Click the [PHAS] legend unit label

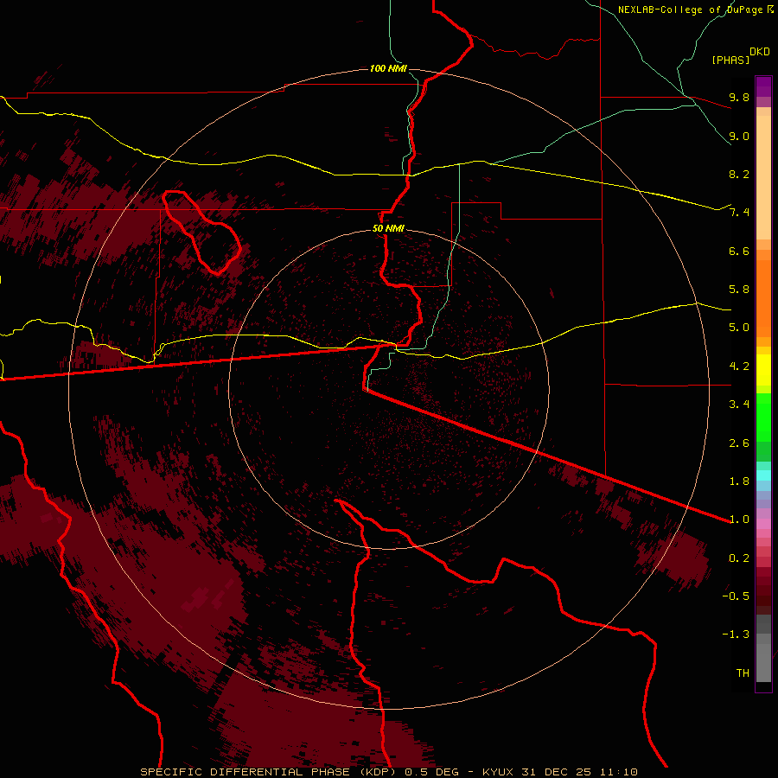click(730, 60)
